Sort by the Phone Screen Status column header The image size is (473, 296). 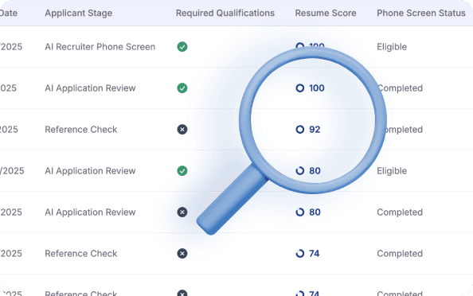coord(421,13)
